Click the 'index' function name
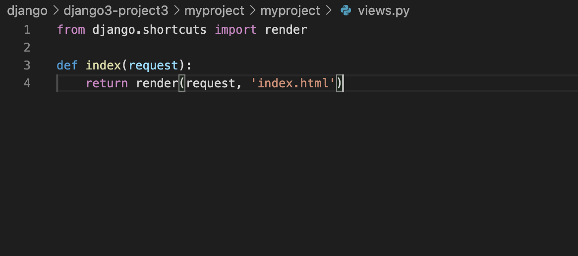This screenshot has width=578, height=256. pos(103,65)
